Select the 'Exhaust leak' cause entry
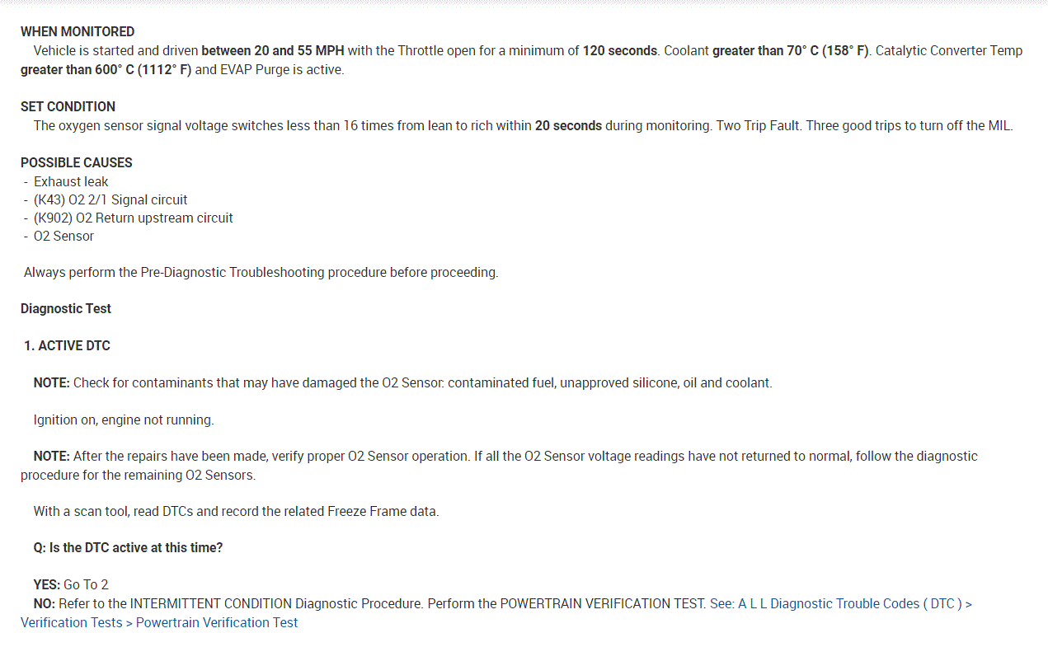 (x=71, y=182)
